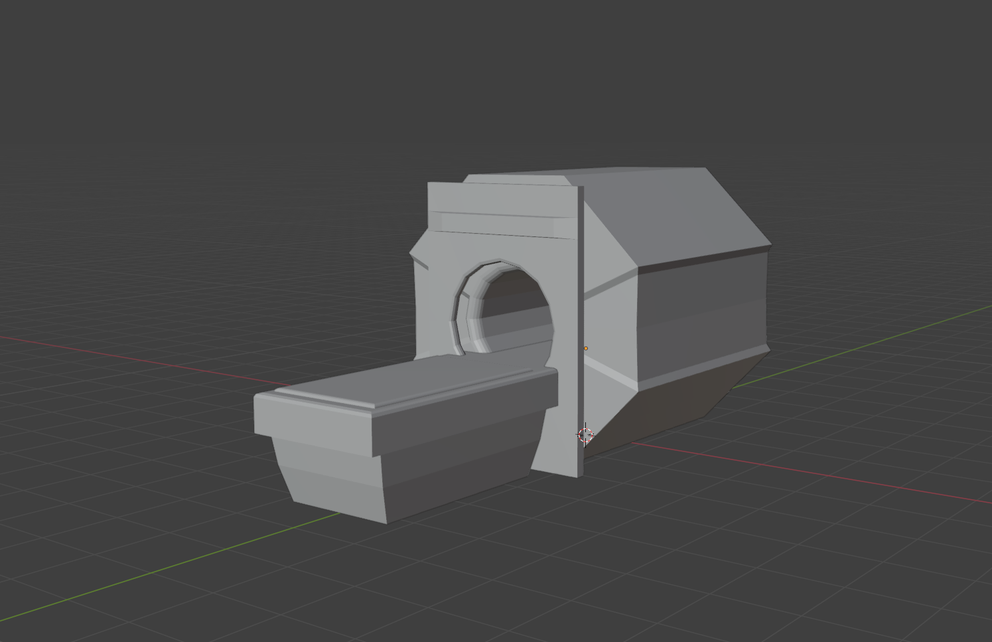Click the orange object origin dot
992x642 pixels.
pos(587,347)
